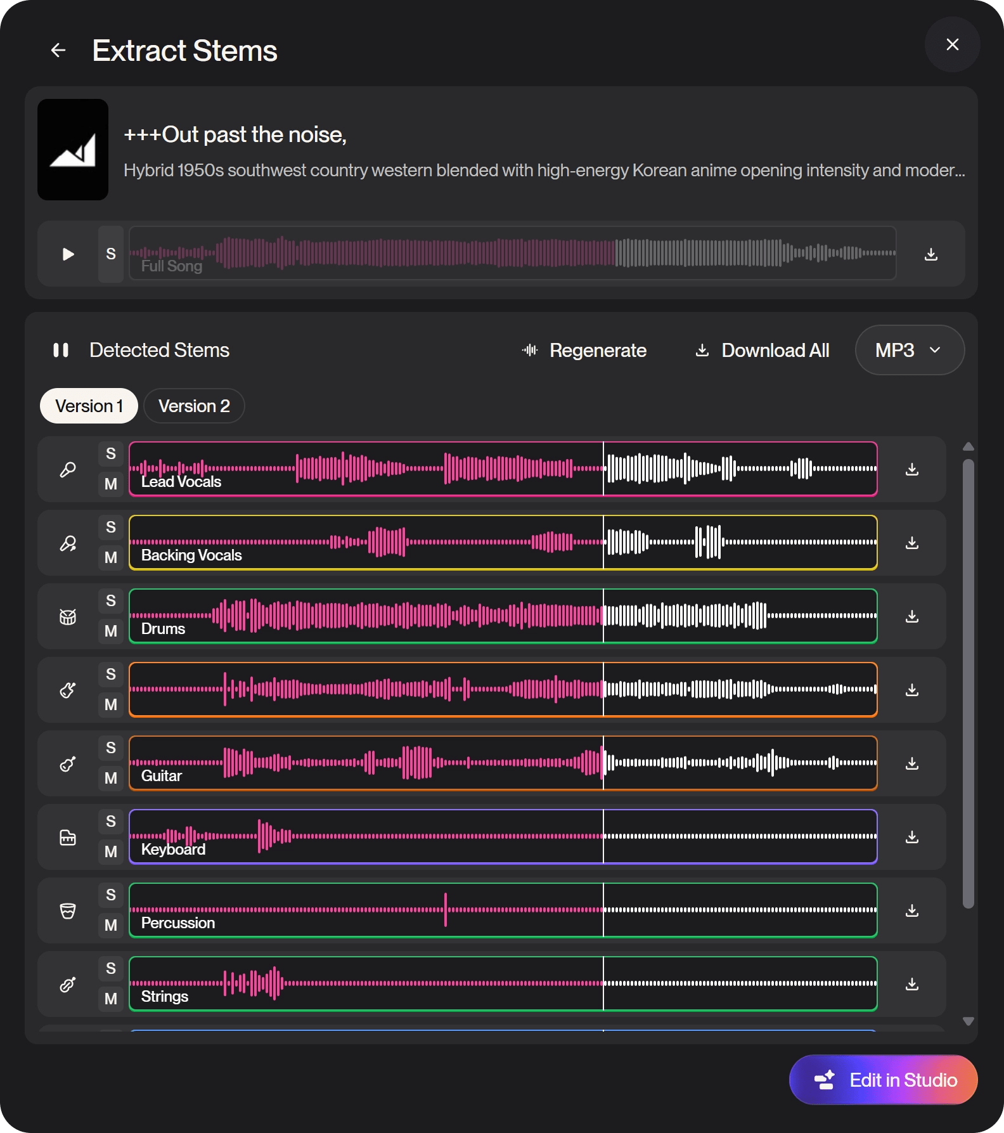Click the Drums kit icon
1004x1133 pixels.
click(x=68, y=616)
